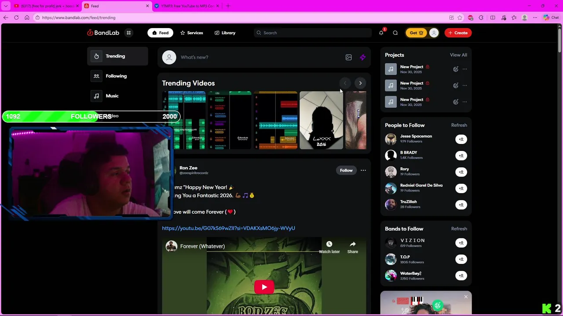Click collaborator icon on first New Project
The height and width of the screenshot is (316, 563).
tap(456, 69)
